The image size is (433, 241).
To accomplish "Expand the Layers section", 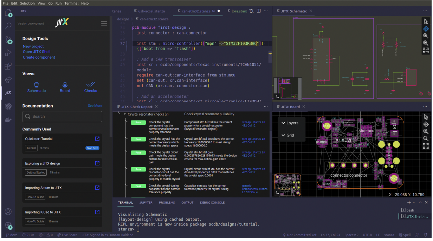I will click(x=290, y=123).
